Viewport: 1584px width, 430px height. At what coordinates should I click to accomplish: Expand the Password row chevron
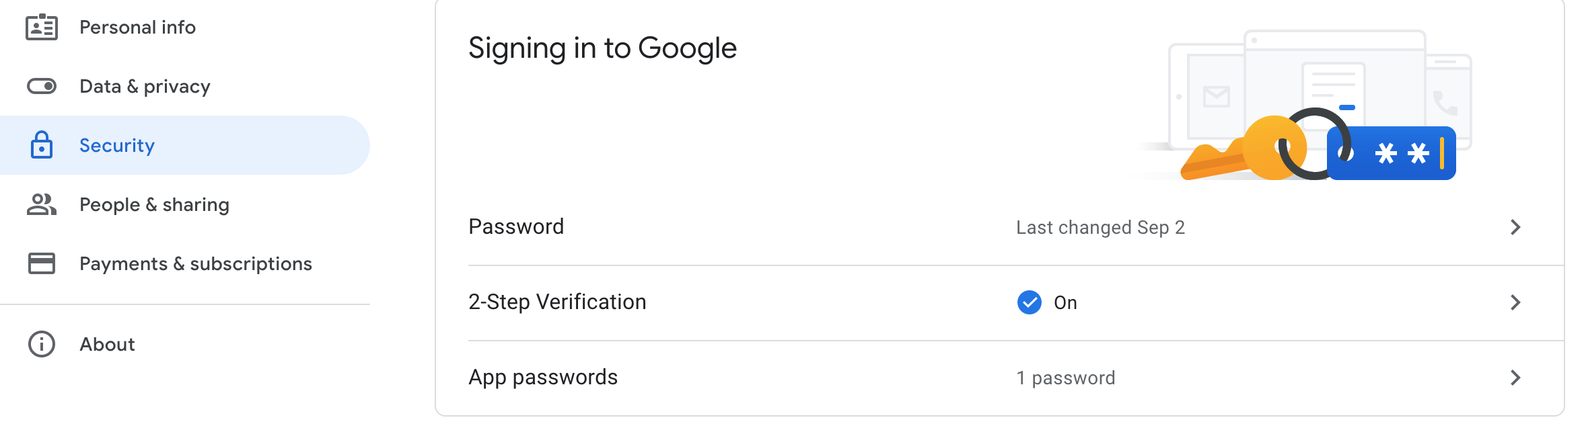click(x=1515, y=227)
